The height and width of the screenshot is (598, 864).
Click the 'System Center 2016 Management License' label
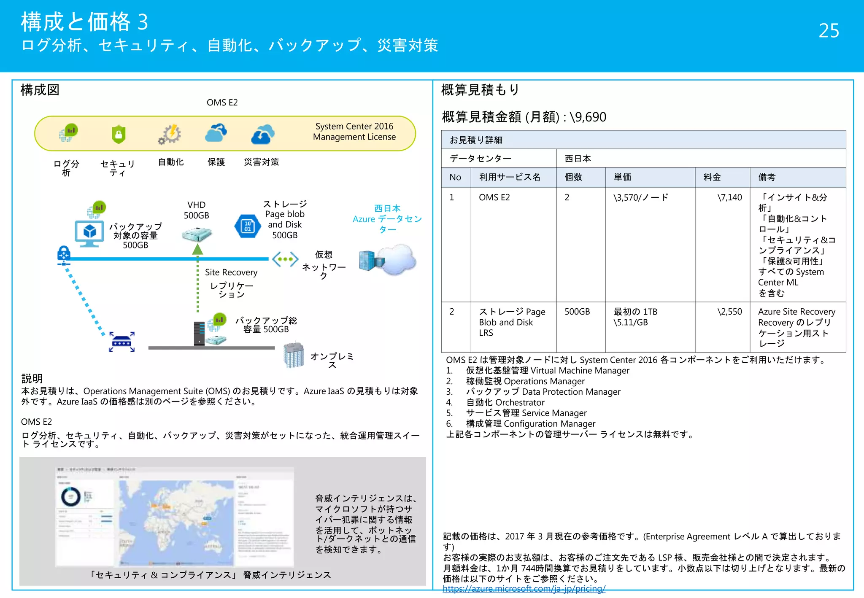tap(354, 132)
